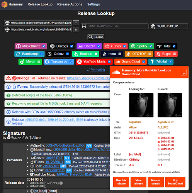This screenshot has height=193, width=192.
Task: Click the globe icon next to region codes
Action: coord(153,26)
